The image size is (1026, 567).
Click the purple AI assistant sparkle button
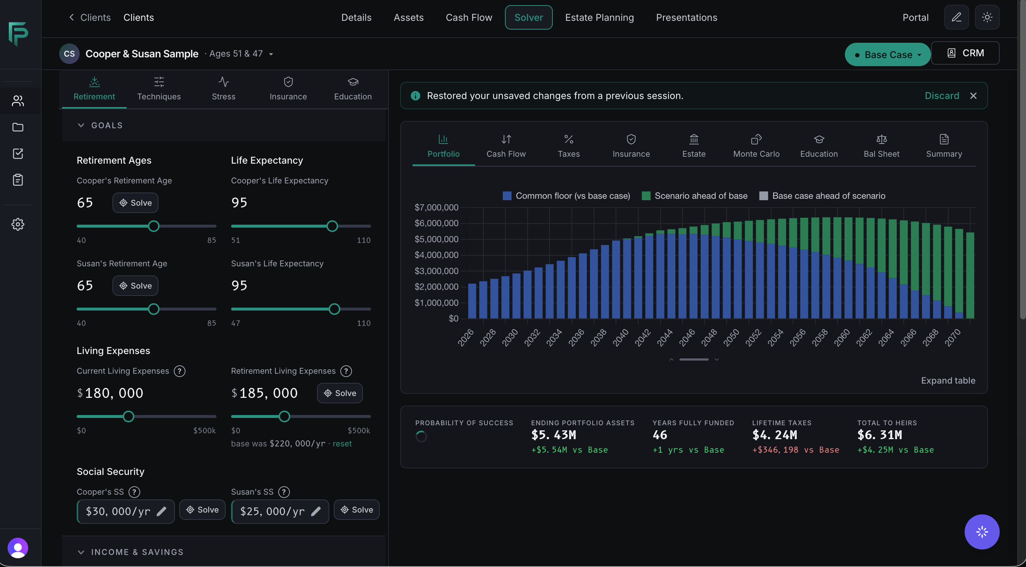coord(981,532)
